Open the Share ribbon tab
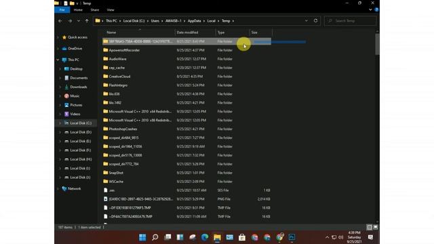The image size is (434, 244). click(x=95, y=9)
